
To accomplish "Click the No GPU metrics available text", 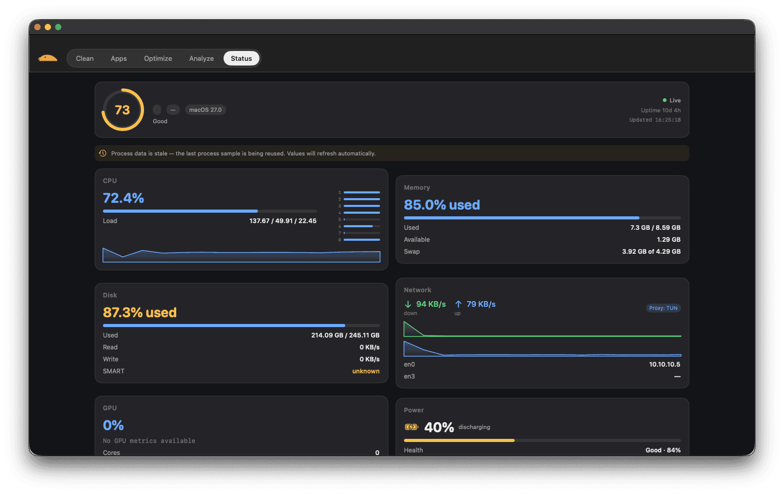I will (149, 441).
